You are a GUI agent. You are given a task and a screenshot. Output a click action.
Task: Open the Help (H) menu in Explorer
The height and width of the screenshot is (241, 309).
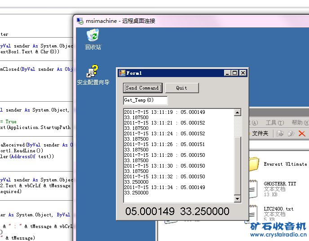pyautogui.click(x=299, y=123)
